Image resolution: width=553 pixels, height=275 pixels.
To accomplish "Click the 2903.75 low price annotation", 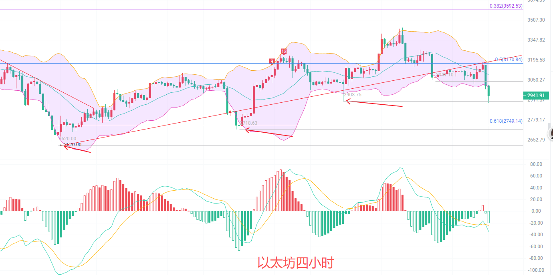I will point(353,95).
